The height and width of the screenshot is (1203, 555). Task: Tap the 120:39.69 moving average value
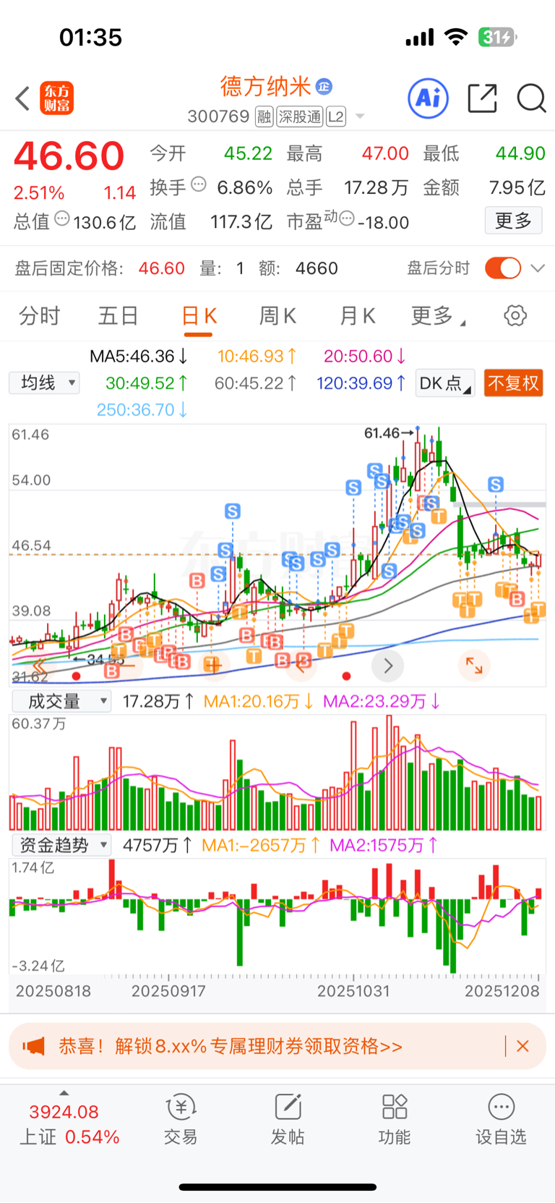[361, 383]
